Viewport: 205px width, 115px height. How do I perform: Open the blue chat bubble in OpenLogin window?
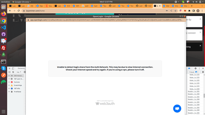[x=177, y=108]
